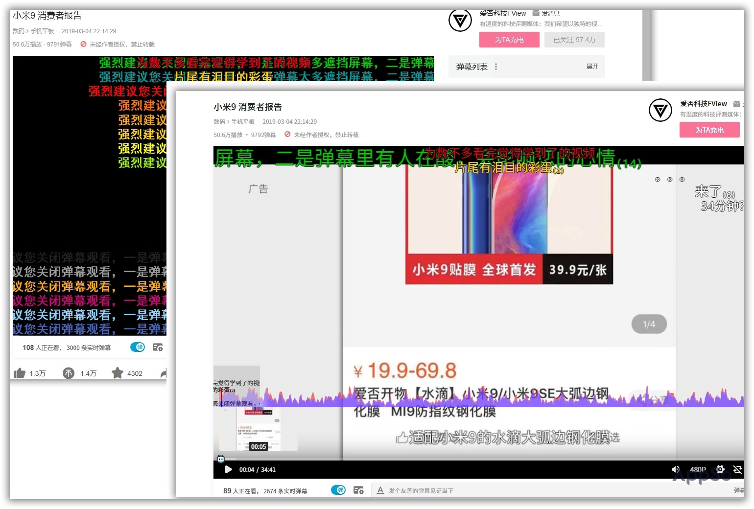
Task: Click the play button in the front video player
Action: pyautogui.click(x=228, y=470)
